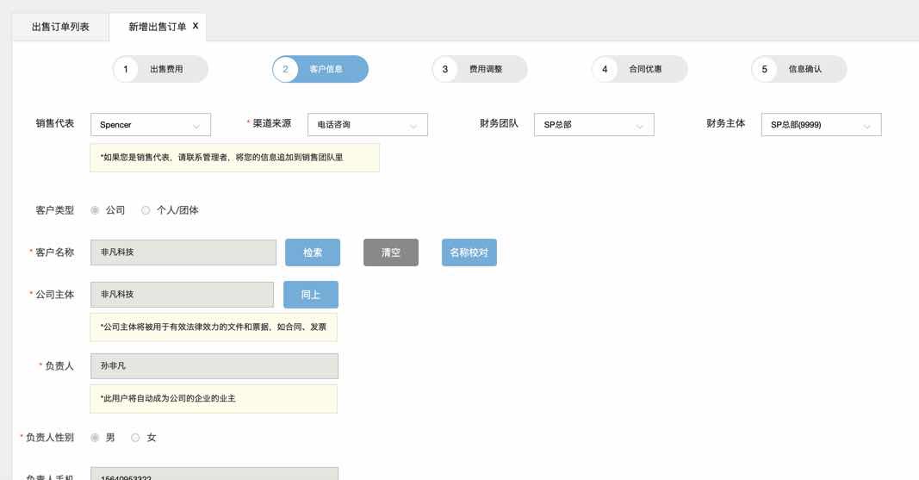The image size is (919, 480).
Task: Open the 财务主体 SP总部(9999) dropdown
Action: tap(821, 125)
